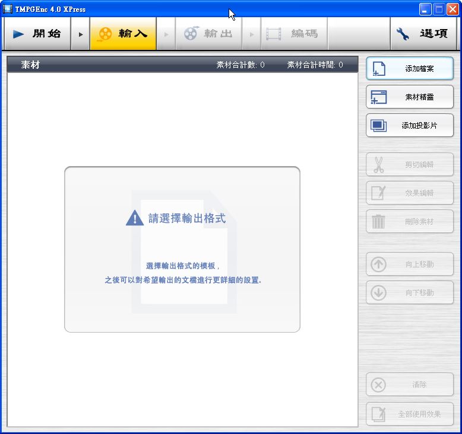Click 向上移動 (Move Up) arrow button
Image resolution: width=462 pixels, height=434 pixels.
point(410,264)
